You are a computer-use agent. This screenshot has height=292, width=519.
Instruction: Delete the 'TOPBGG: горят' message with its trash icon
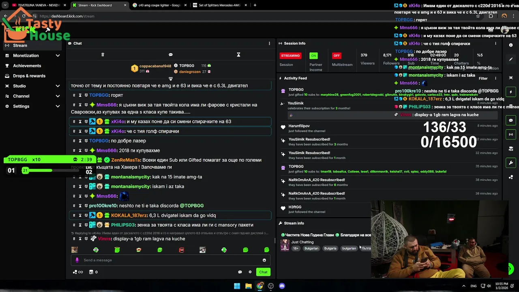74,95
